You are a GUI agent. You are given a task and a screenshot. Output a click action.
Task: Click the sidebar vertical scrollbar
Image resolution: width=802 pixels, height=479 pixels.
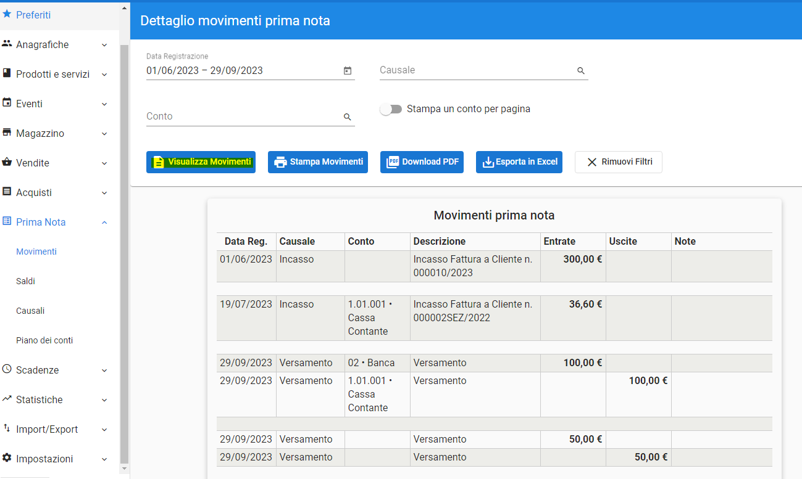pyautogui.click(x=124, y=253)
